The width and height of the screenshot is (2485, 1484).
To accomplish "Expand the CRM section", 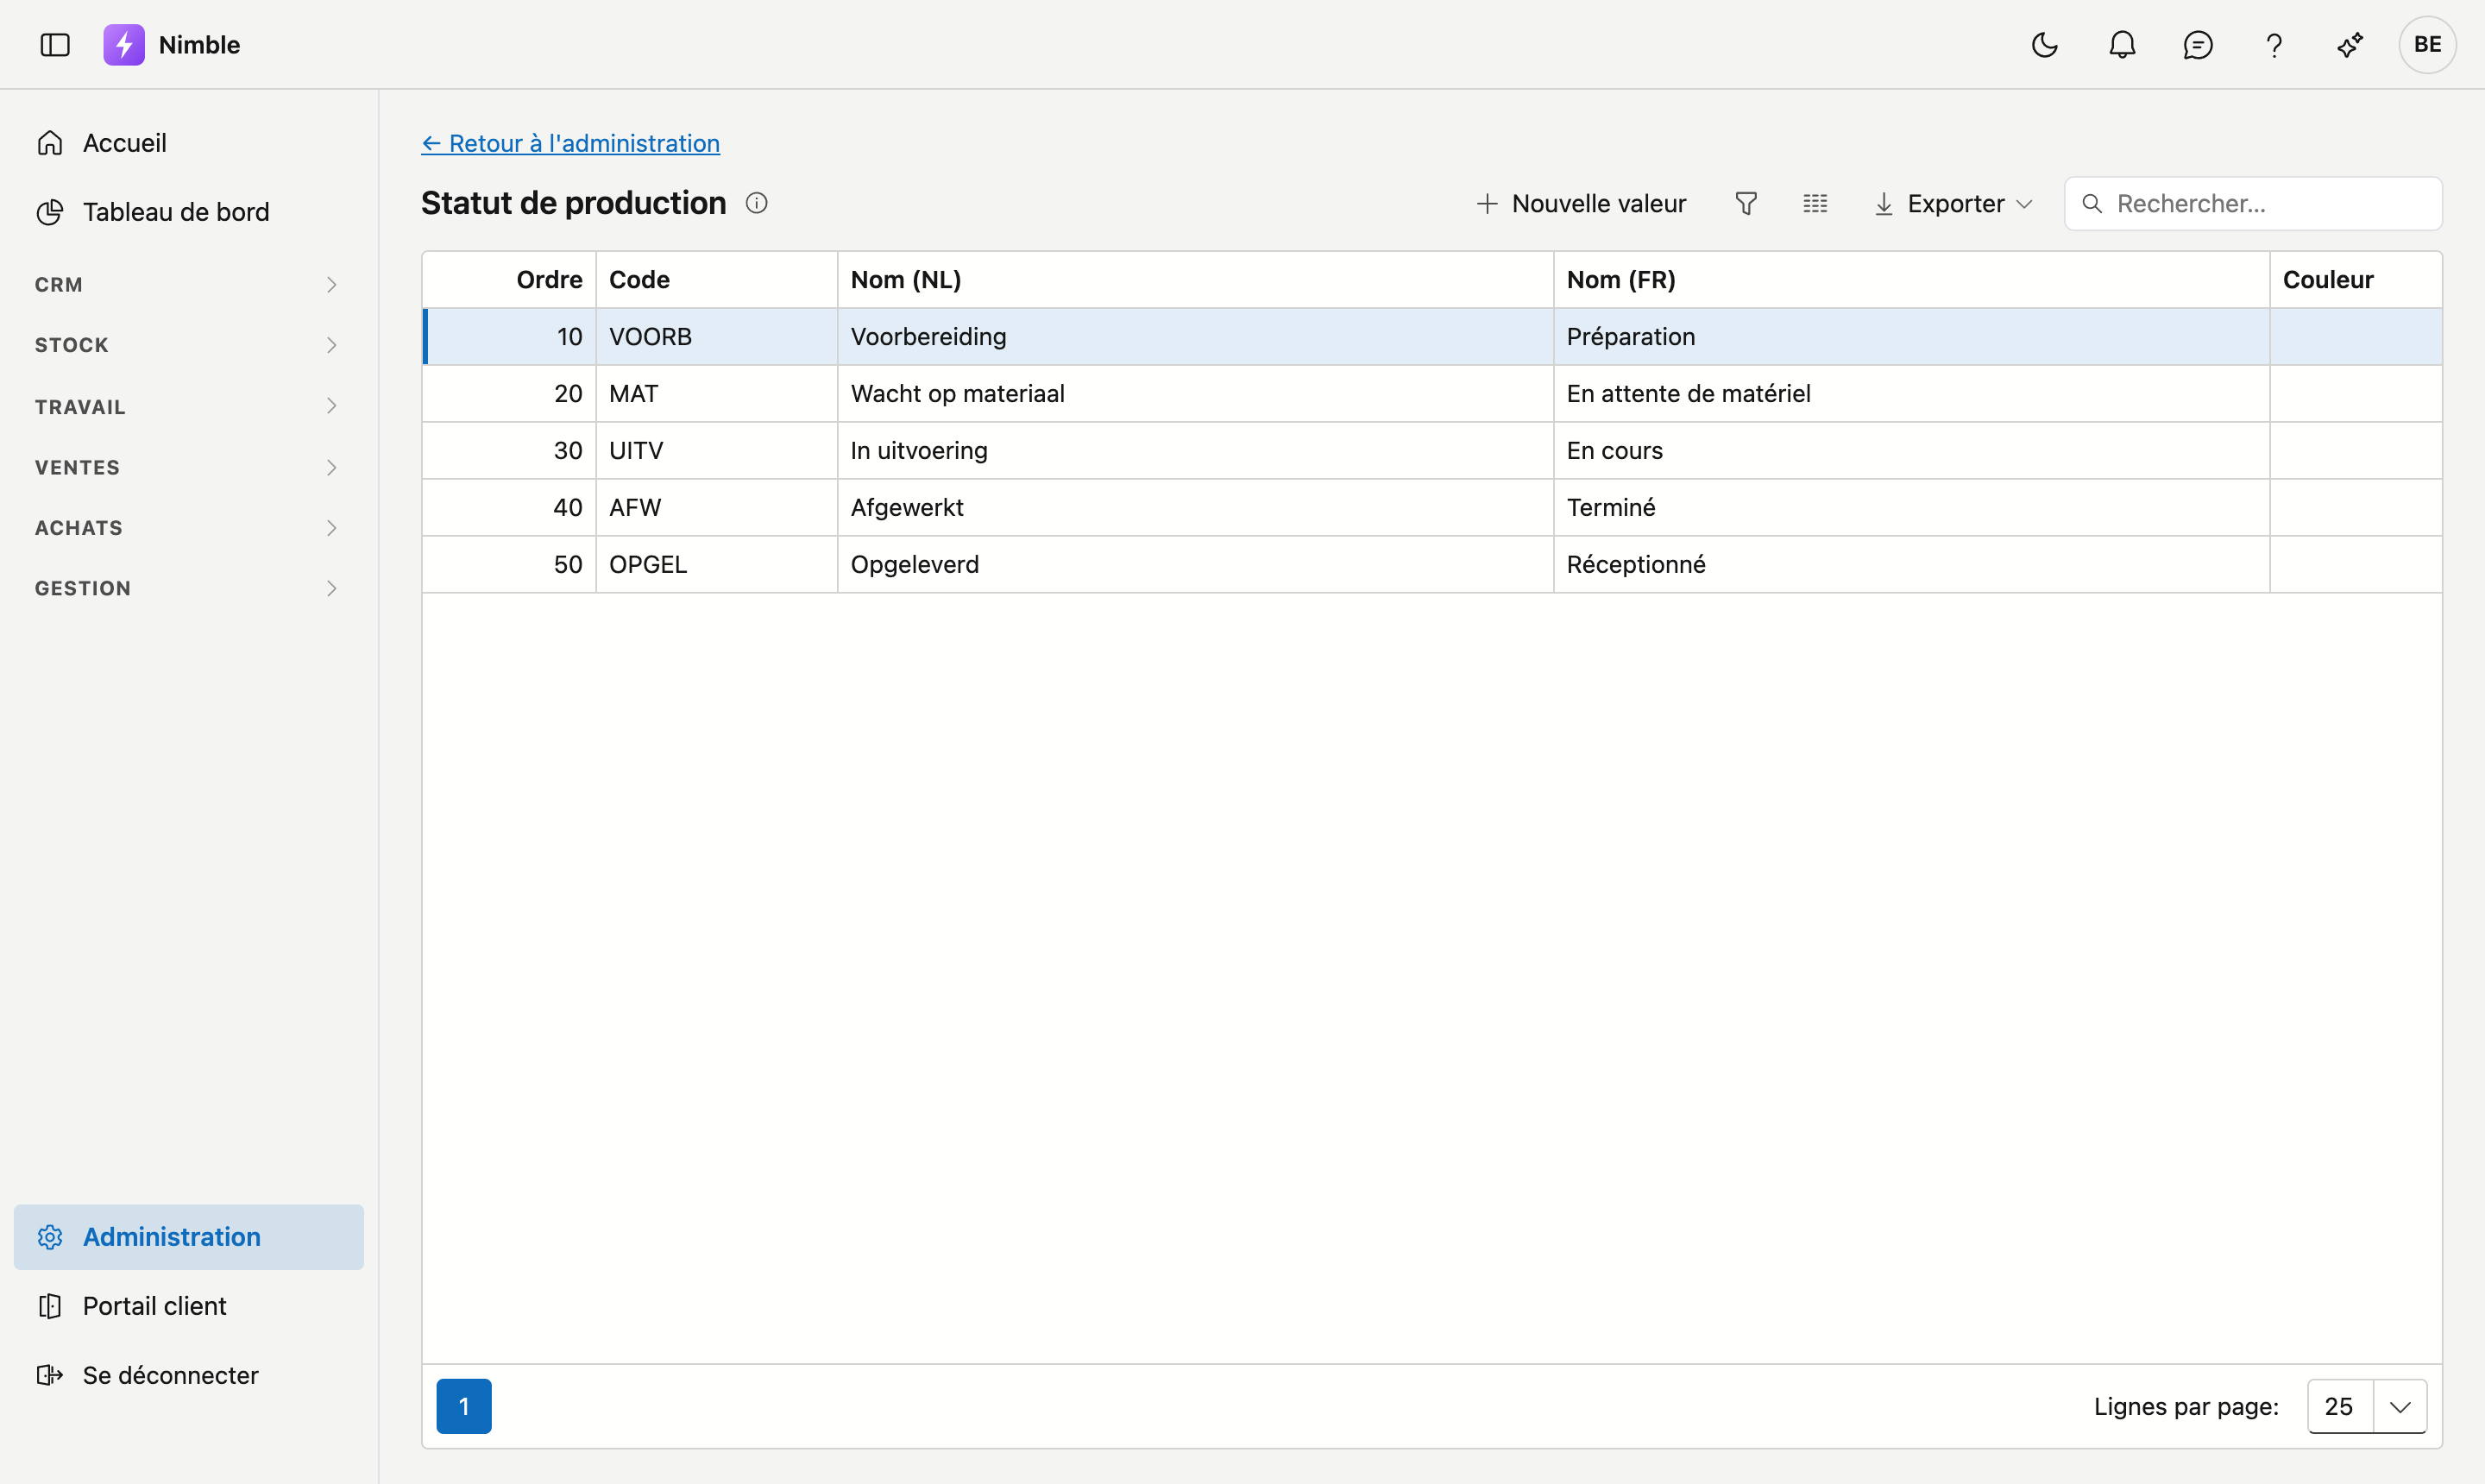I will [x=188, y=285].
